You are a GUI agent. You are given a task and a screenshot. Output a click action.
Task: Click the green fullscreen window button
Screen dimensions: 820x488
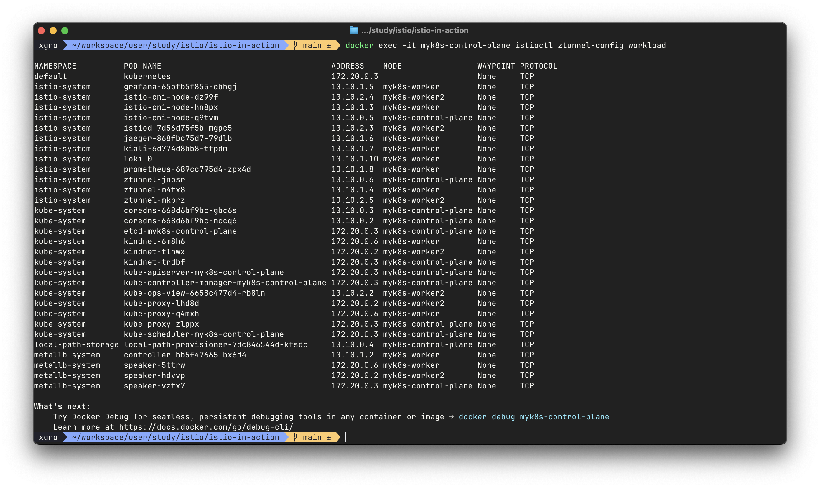coord(65,31)
